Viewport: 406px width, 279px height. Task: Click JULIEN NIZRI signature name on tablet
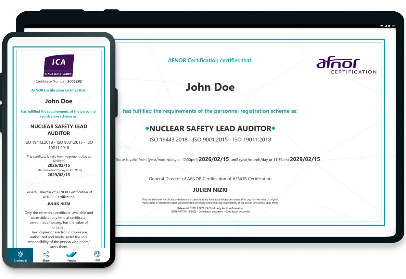coord(210,190)
